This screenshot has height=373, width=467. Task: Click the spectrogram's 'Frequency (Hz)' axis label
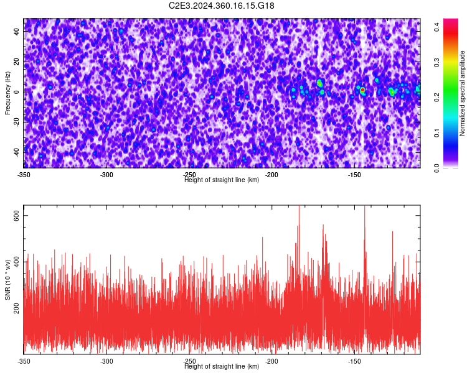(7, 93)
